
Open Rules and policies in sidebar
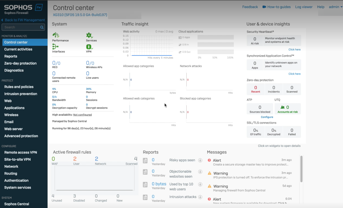click(x=19, y=87)
